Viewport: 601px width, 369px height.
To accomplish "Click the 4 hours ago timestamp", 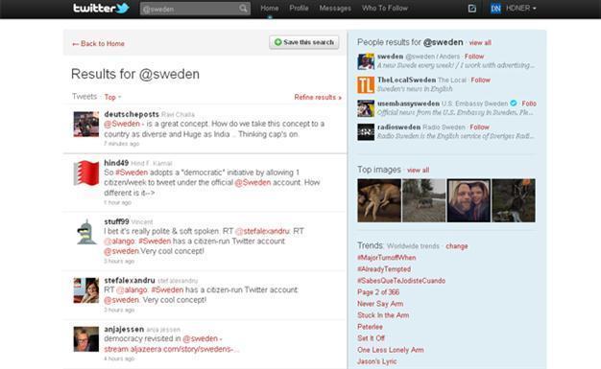I will 119,358.
